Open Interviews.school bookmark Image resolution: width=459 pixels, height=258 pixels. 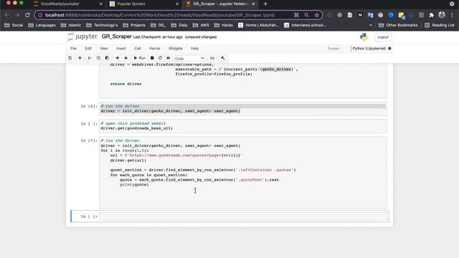point(305,25)
